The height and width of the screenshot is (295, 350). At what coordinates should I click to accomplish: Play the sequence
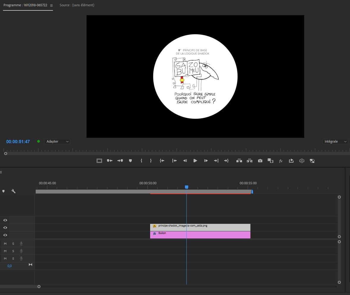[x=195, y=161]
